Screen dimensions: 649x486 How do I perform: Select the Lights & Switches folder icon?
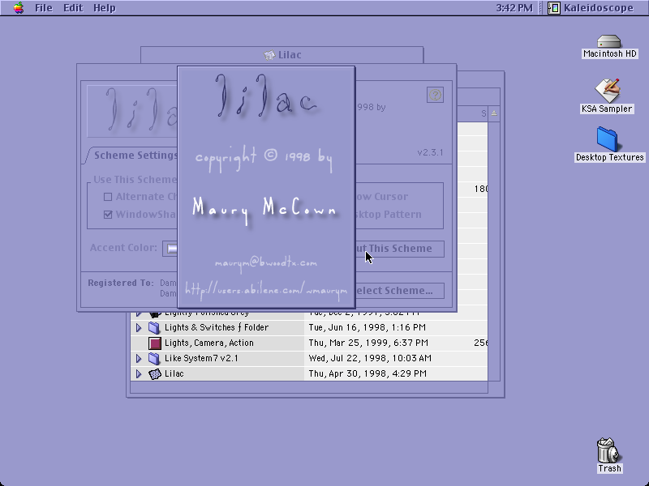pos(154,328)
